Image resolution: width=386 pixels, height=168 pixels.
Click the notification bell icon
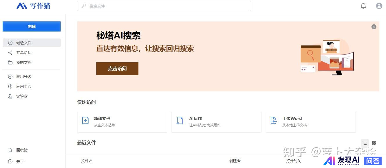(363, 6)
